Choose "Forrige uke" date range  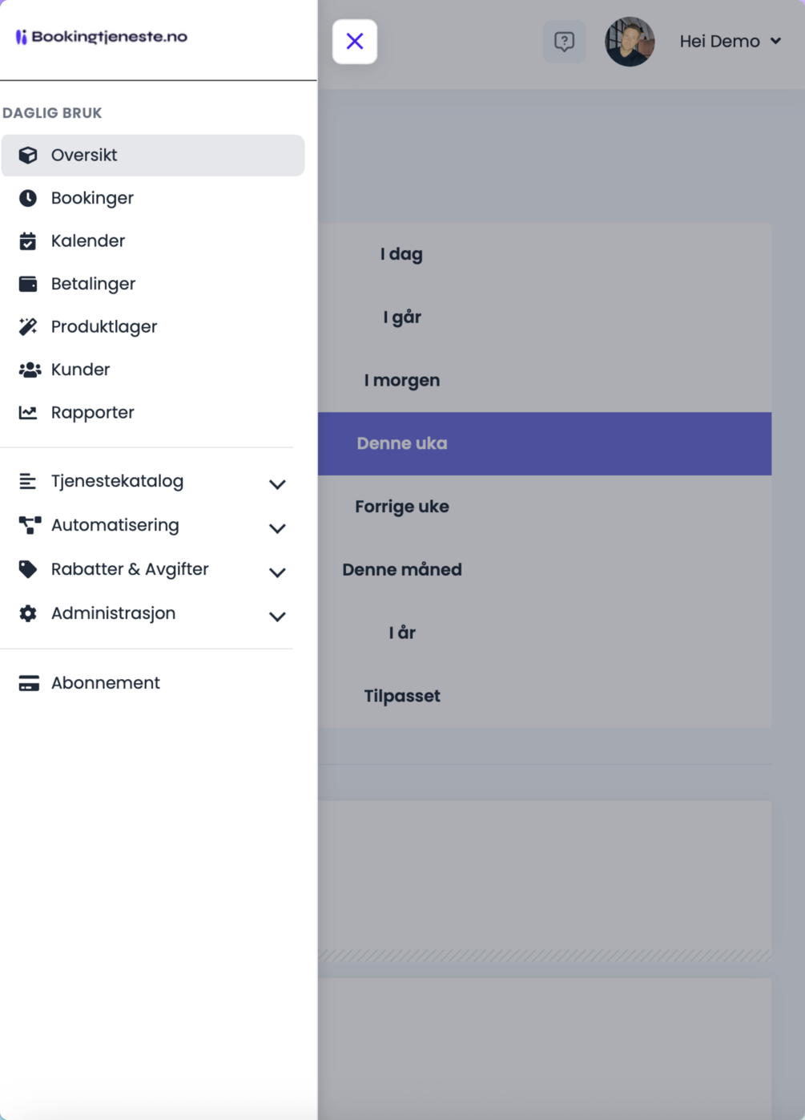[402, 507]
